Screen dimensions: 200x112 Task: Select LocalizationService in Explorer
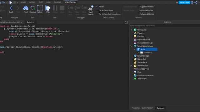(x=145, y=75)
